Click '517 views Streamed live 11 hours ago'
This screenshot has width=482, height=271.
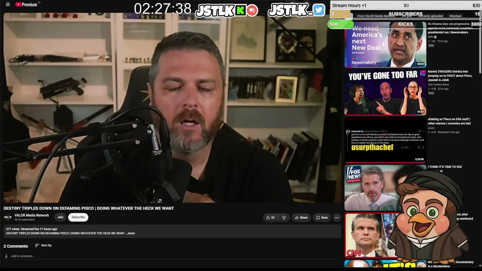(x=32, y=229)
